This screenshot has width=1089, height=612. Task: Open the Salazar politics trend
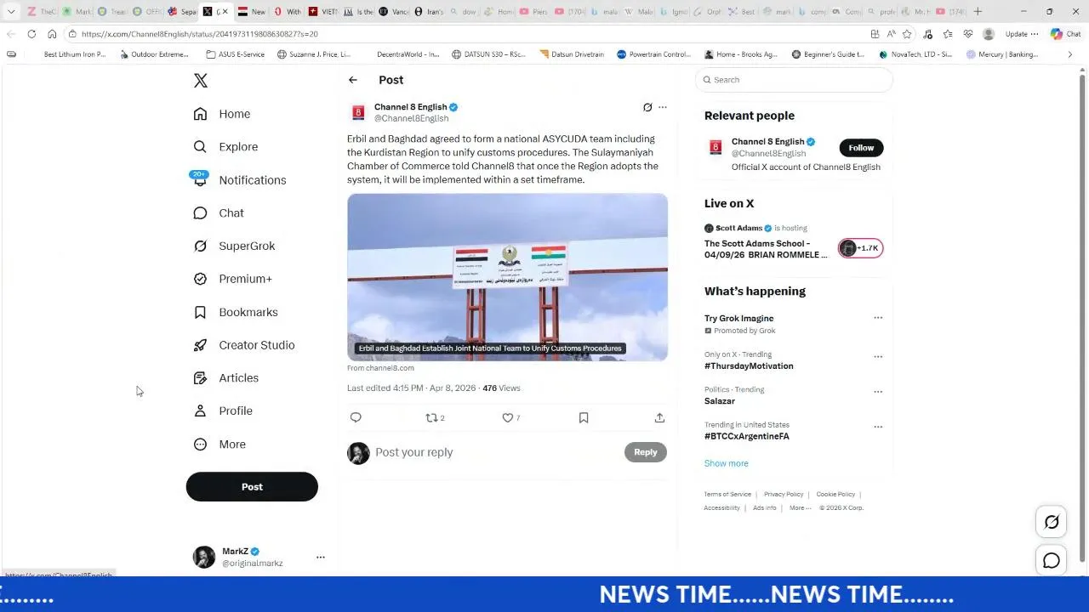720,401
